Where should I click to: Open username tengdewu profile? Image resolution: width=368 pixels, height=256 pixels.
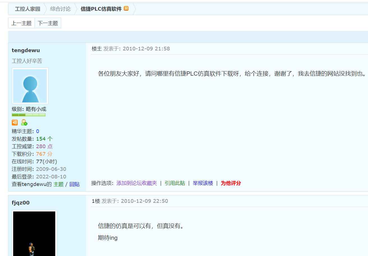(x=26, y=50)
